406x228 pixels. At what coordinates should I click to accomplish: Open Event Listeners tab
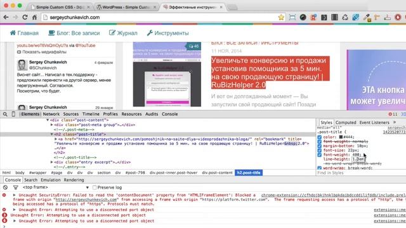point(374,122)
